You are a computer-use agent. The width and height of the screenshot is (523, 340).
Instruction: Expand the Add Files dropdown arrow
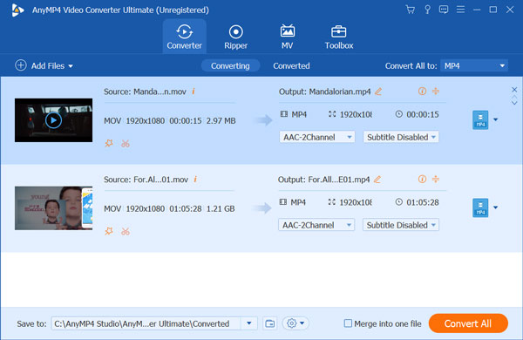point(71,66)
